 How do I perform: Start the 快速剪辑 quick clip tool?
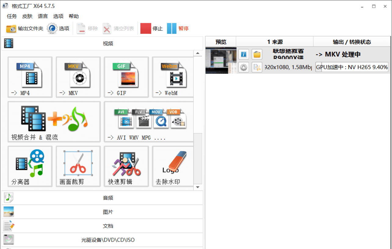click(x=126, y=166)
